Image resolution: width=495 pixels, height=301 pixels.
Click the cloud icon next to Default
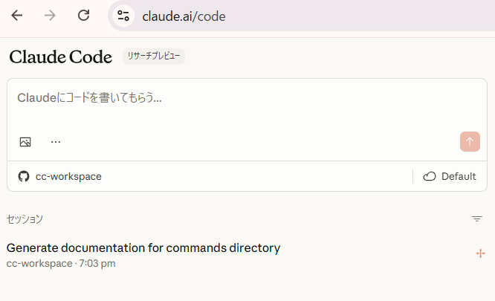pos(429,176)
